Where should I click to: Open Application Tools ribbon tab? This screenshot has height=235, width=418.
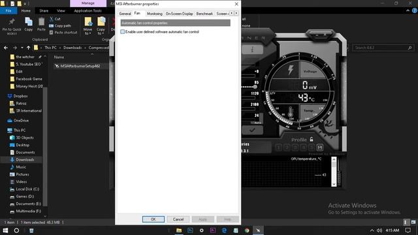[x=88, y=10]
